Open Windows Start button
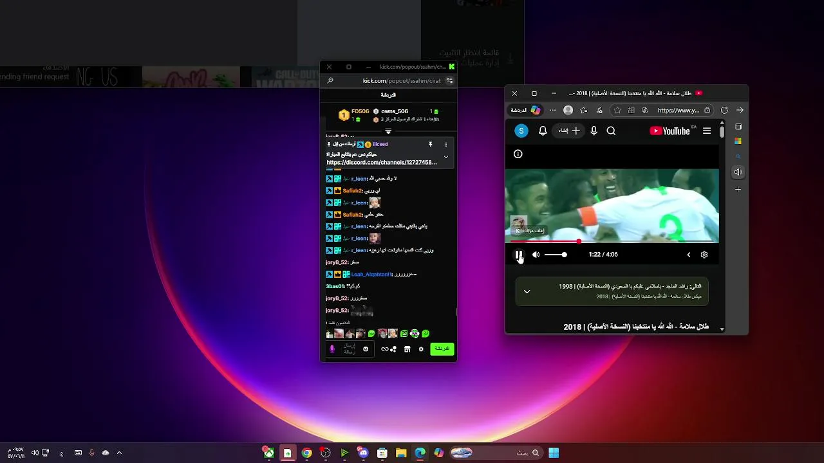Viewport: 824px width, 463px height. coord(554,453)
